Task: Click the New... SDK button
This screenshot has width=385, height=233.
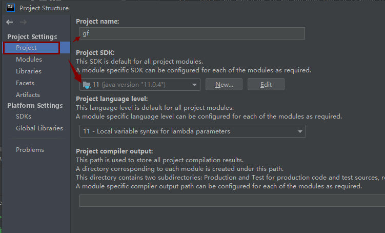Action: 224,85
